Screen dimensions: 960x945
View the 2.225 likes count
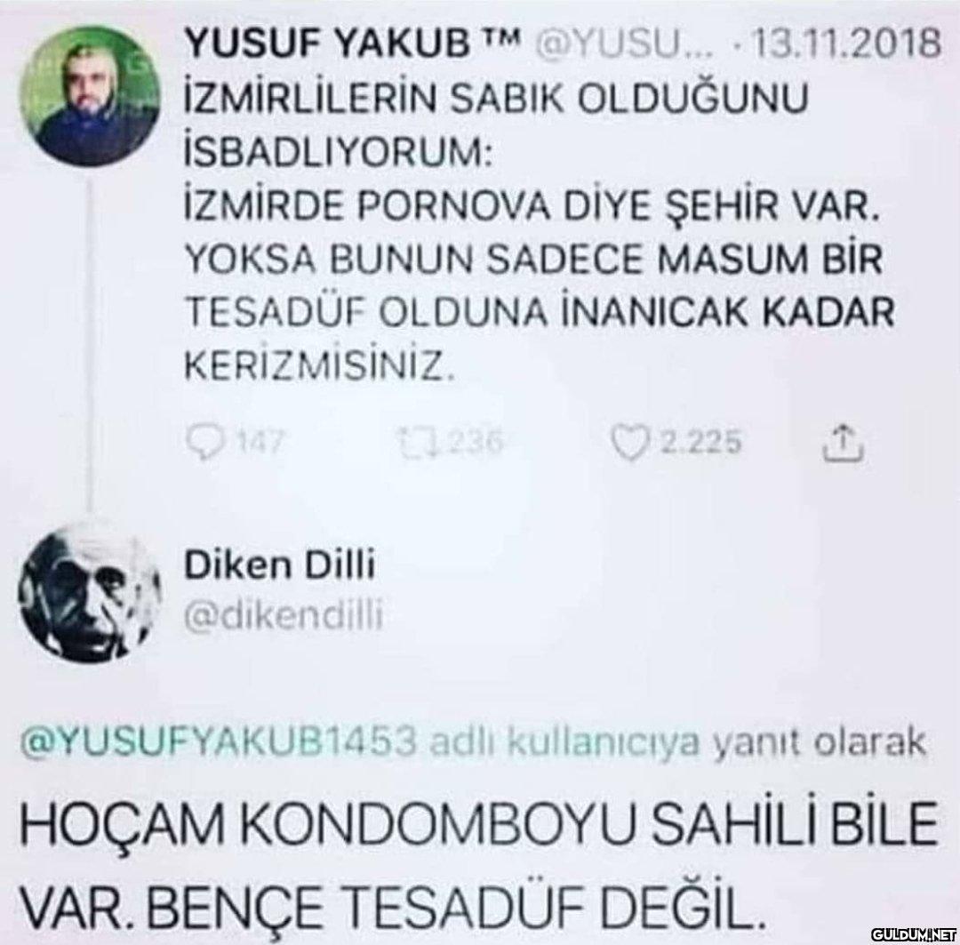(701, 442)
